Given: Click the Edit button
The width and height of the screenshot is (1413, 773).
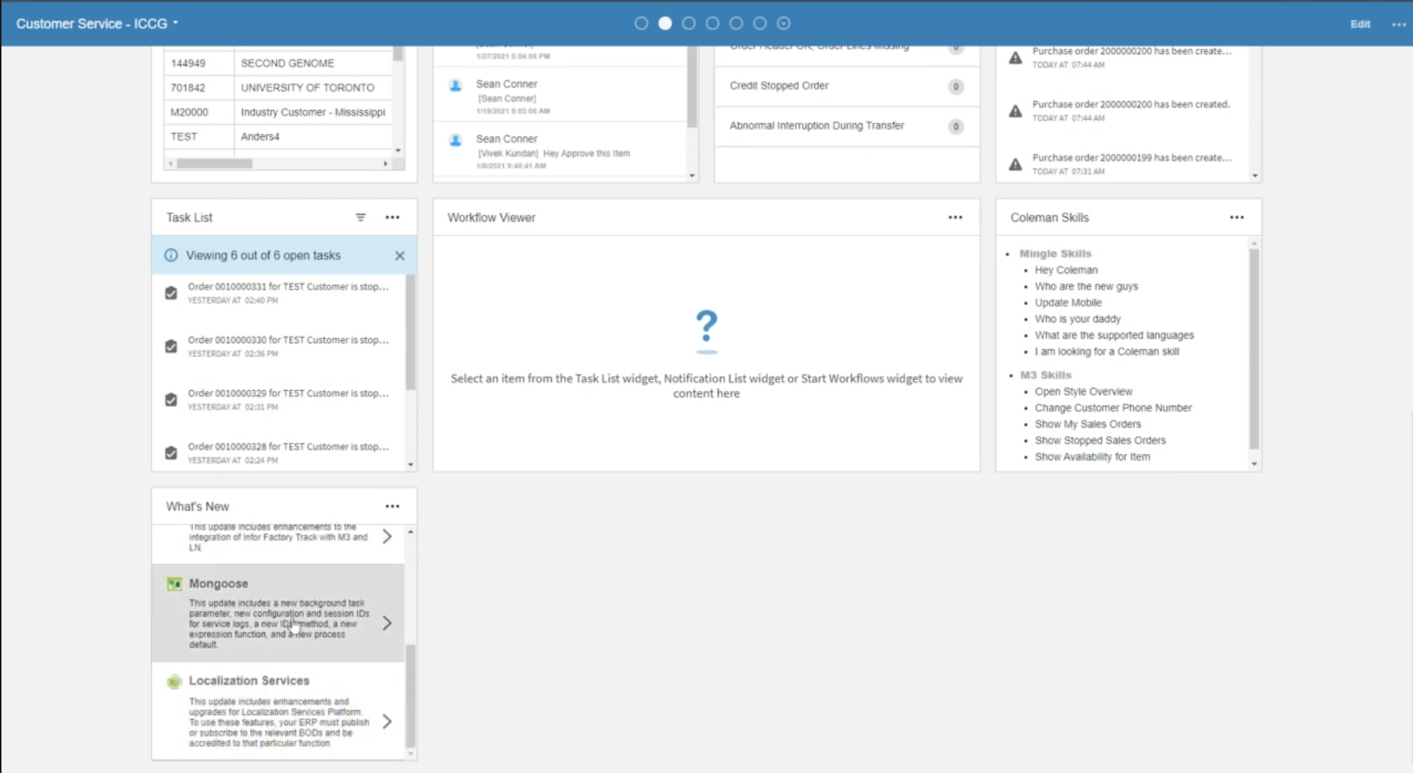Looking at the screenshot, I should coord(1360,24).
